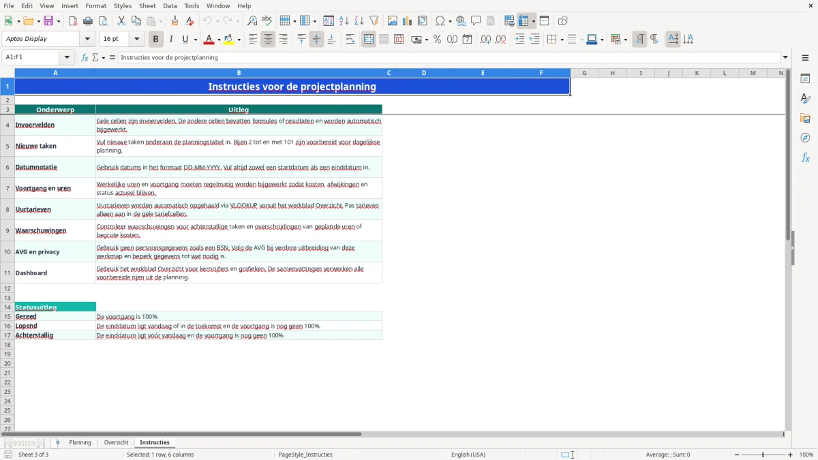Click the 100% zoom level

click(x=806, y=455)
